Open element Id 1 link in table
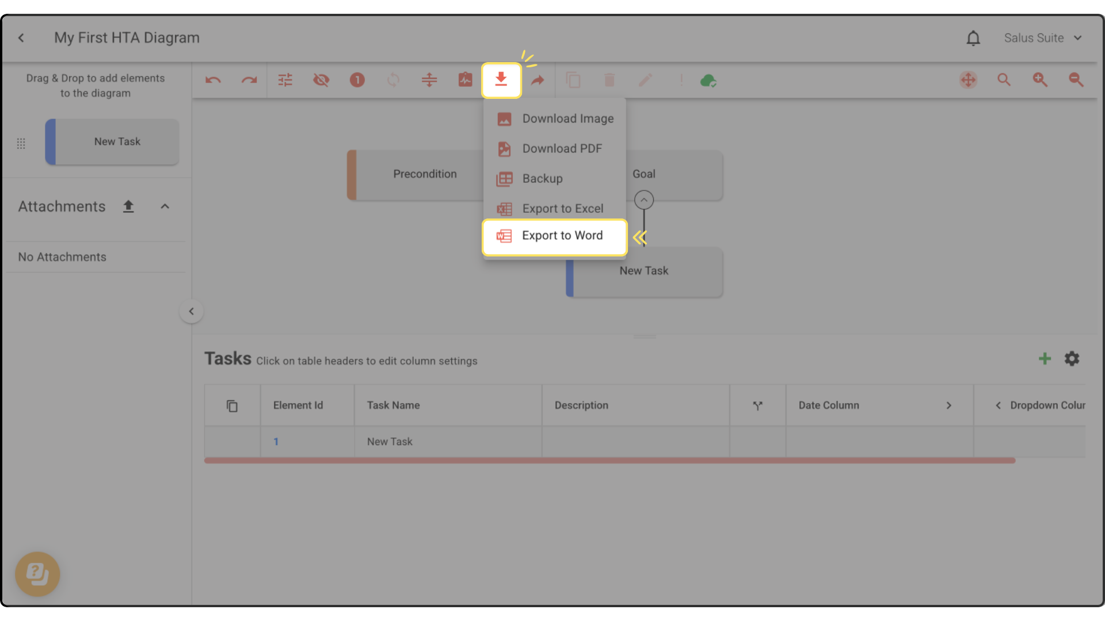1105x621 pixels. coord(276,442)
